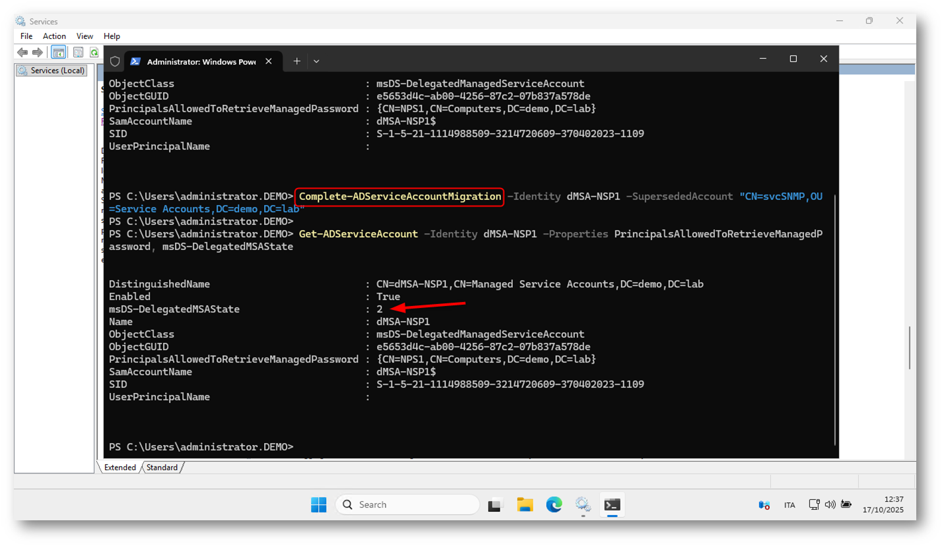Open Microsoft Edge from the taskbar

pos(553,505)
